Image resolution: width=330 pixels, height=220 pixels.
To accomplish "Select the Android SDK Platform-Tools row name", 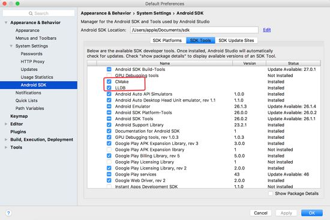I will click(143, 112).
